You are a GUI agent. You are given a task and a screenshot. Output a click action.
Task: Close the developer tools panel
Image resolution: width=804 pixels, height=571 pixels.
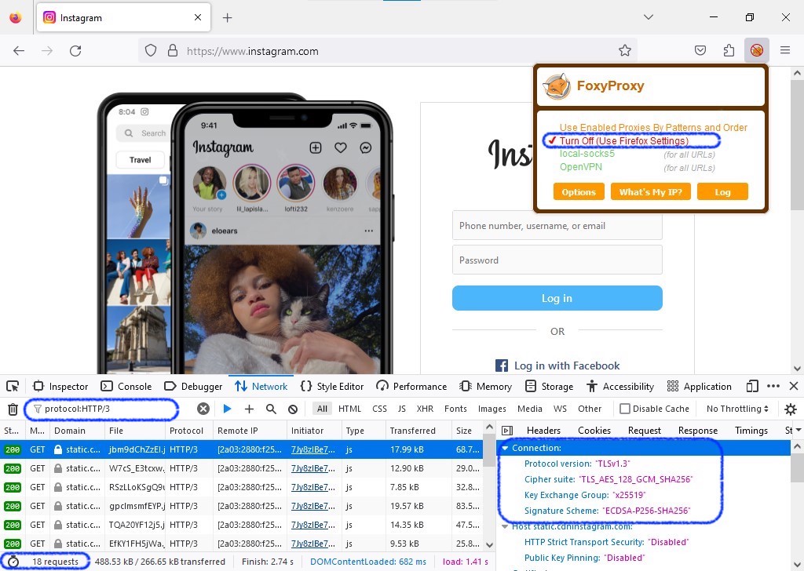pyautogui.click(x=794, y=386)
